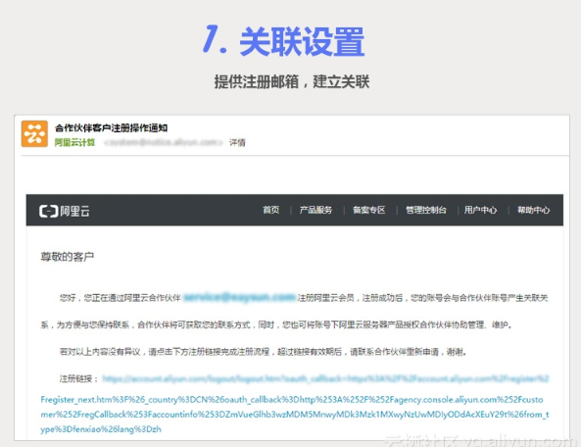Click the link line starting Fregister_next.htm
This screenshot has width=581, height=447.
(x=292, y=400)
